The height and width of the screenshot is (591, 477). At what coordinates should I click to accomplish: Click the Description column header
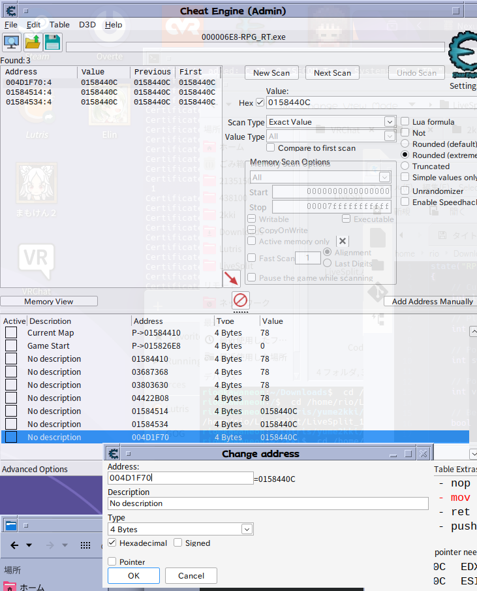tap(79, 321)
